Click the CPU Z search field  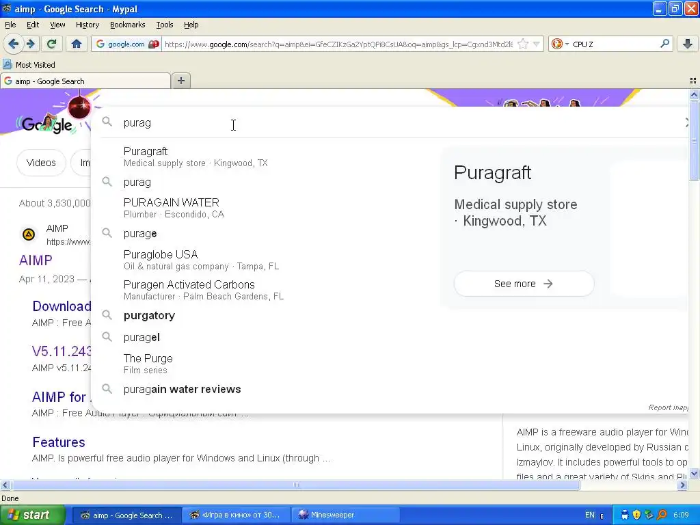(x=615, y=44)
